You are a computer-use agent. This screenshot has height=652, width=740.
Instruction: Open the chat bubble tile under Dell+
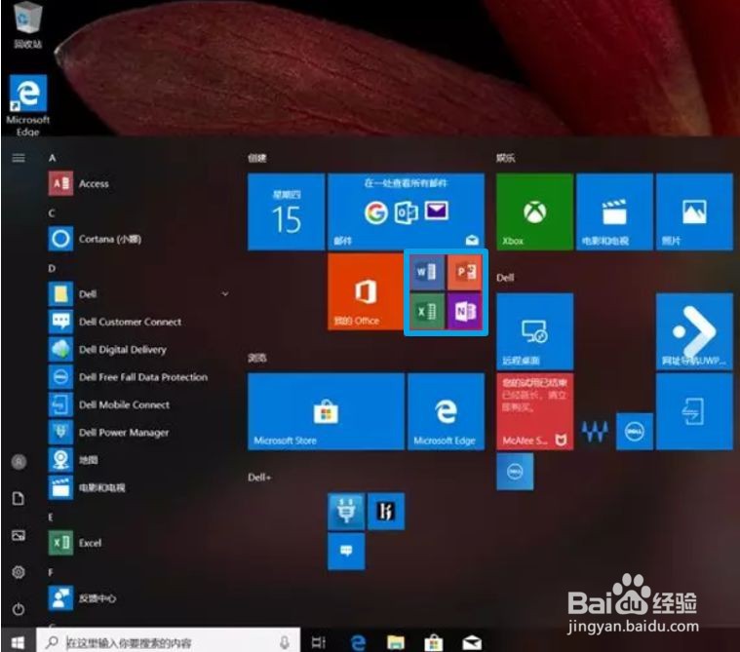click(x=346, y=551)
